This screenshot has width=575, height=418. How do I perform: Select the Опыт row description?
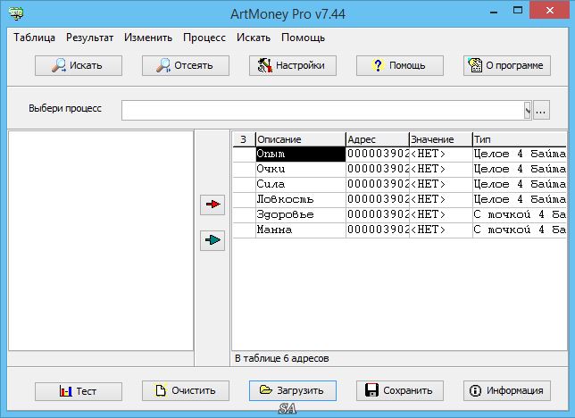pos(301,155)
